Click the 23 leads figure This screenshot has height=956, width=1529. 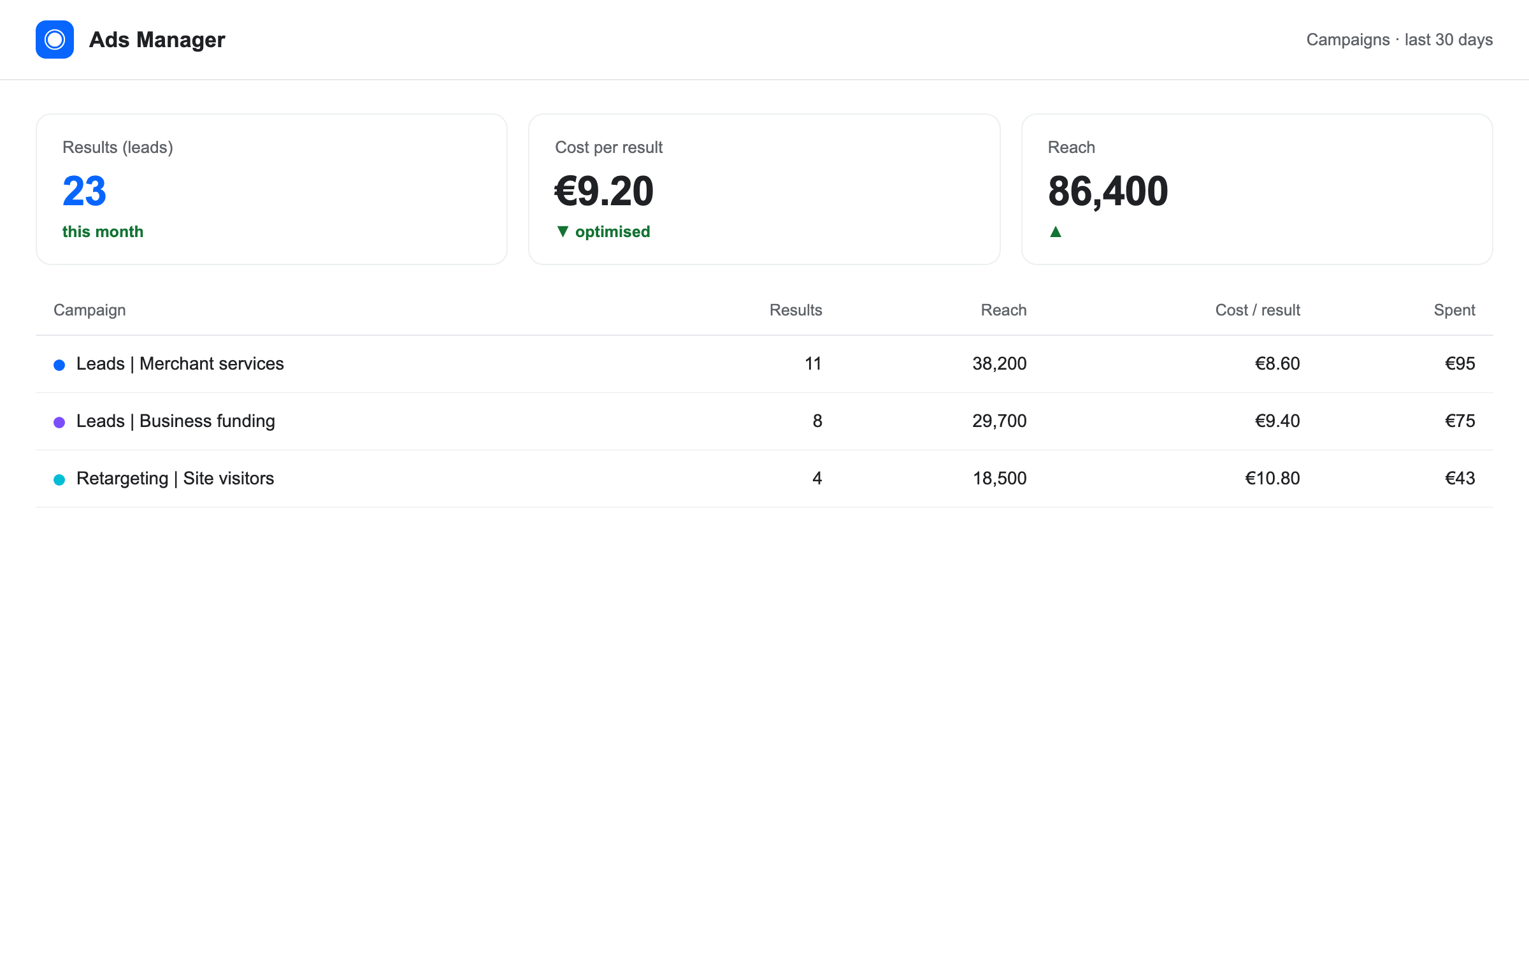[84, 191]
